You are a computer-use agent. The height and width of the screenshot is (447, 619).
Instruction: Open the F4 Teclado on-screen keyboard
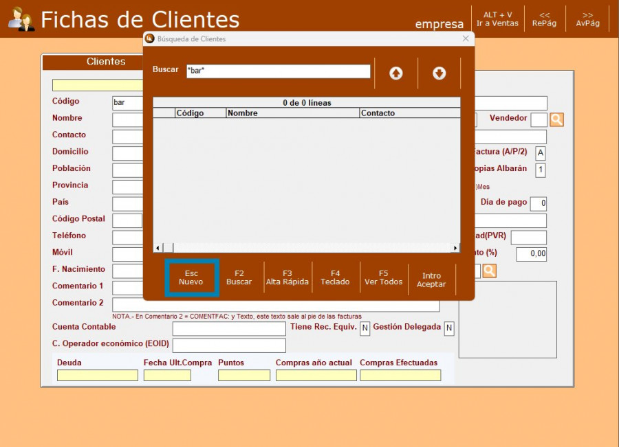tap(335, 277)
